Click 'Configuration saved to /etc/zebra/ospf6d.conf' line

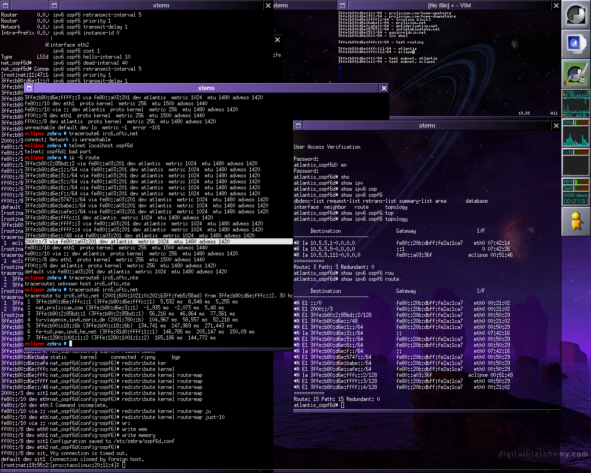pyautogui.click(x=112, y=441)
